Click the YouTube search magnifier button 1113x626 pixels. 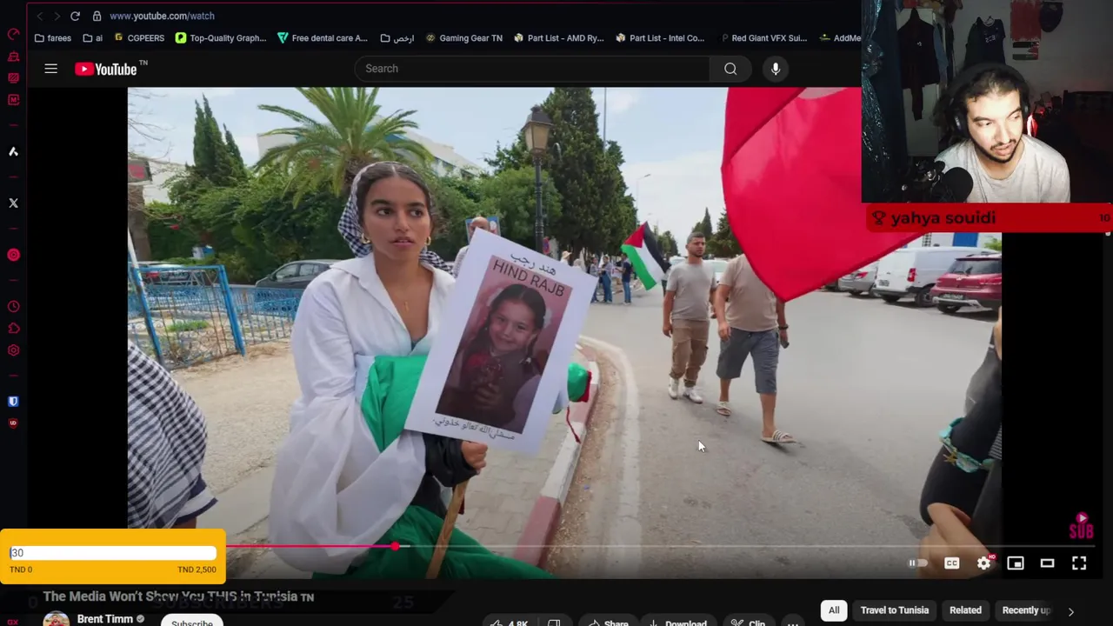click(x=730, y=69)
